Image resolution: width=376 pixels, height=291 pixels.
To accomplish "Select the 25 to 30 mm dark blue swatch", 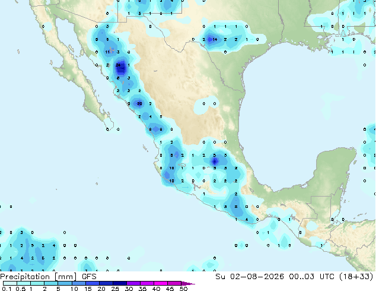I will click(x=119, y=283).
